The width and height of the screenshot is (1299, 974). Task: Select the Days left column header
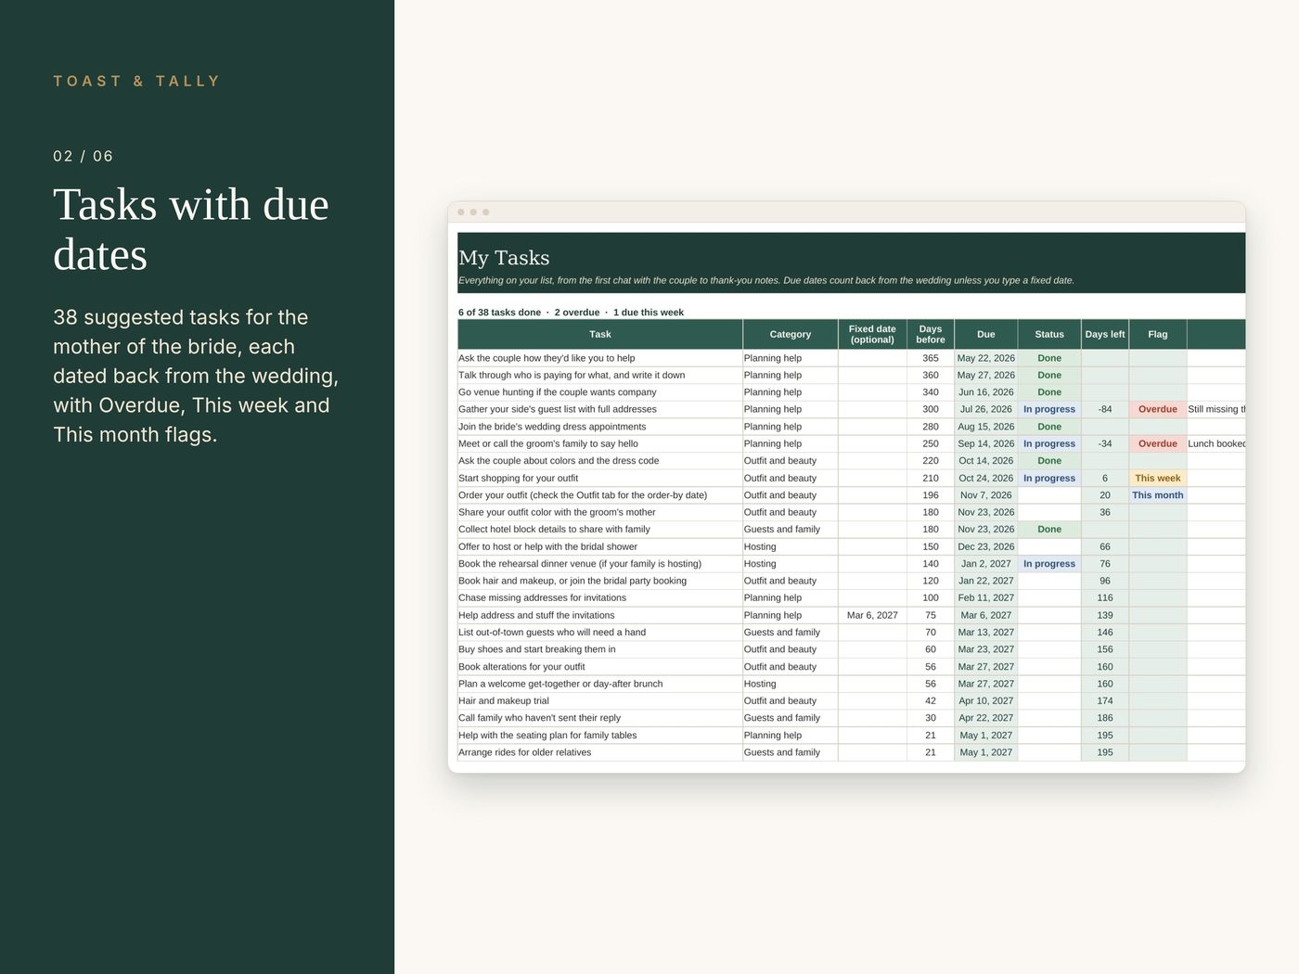coord(1105,334)
